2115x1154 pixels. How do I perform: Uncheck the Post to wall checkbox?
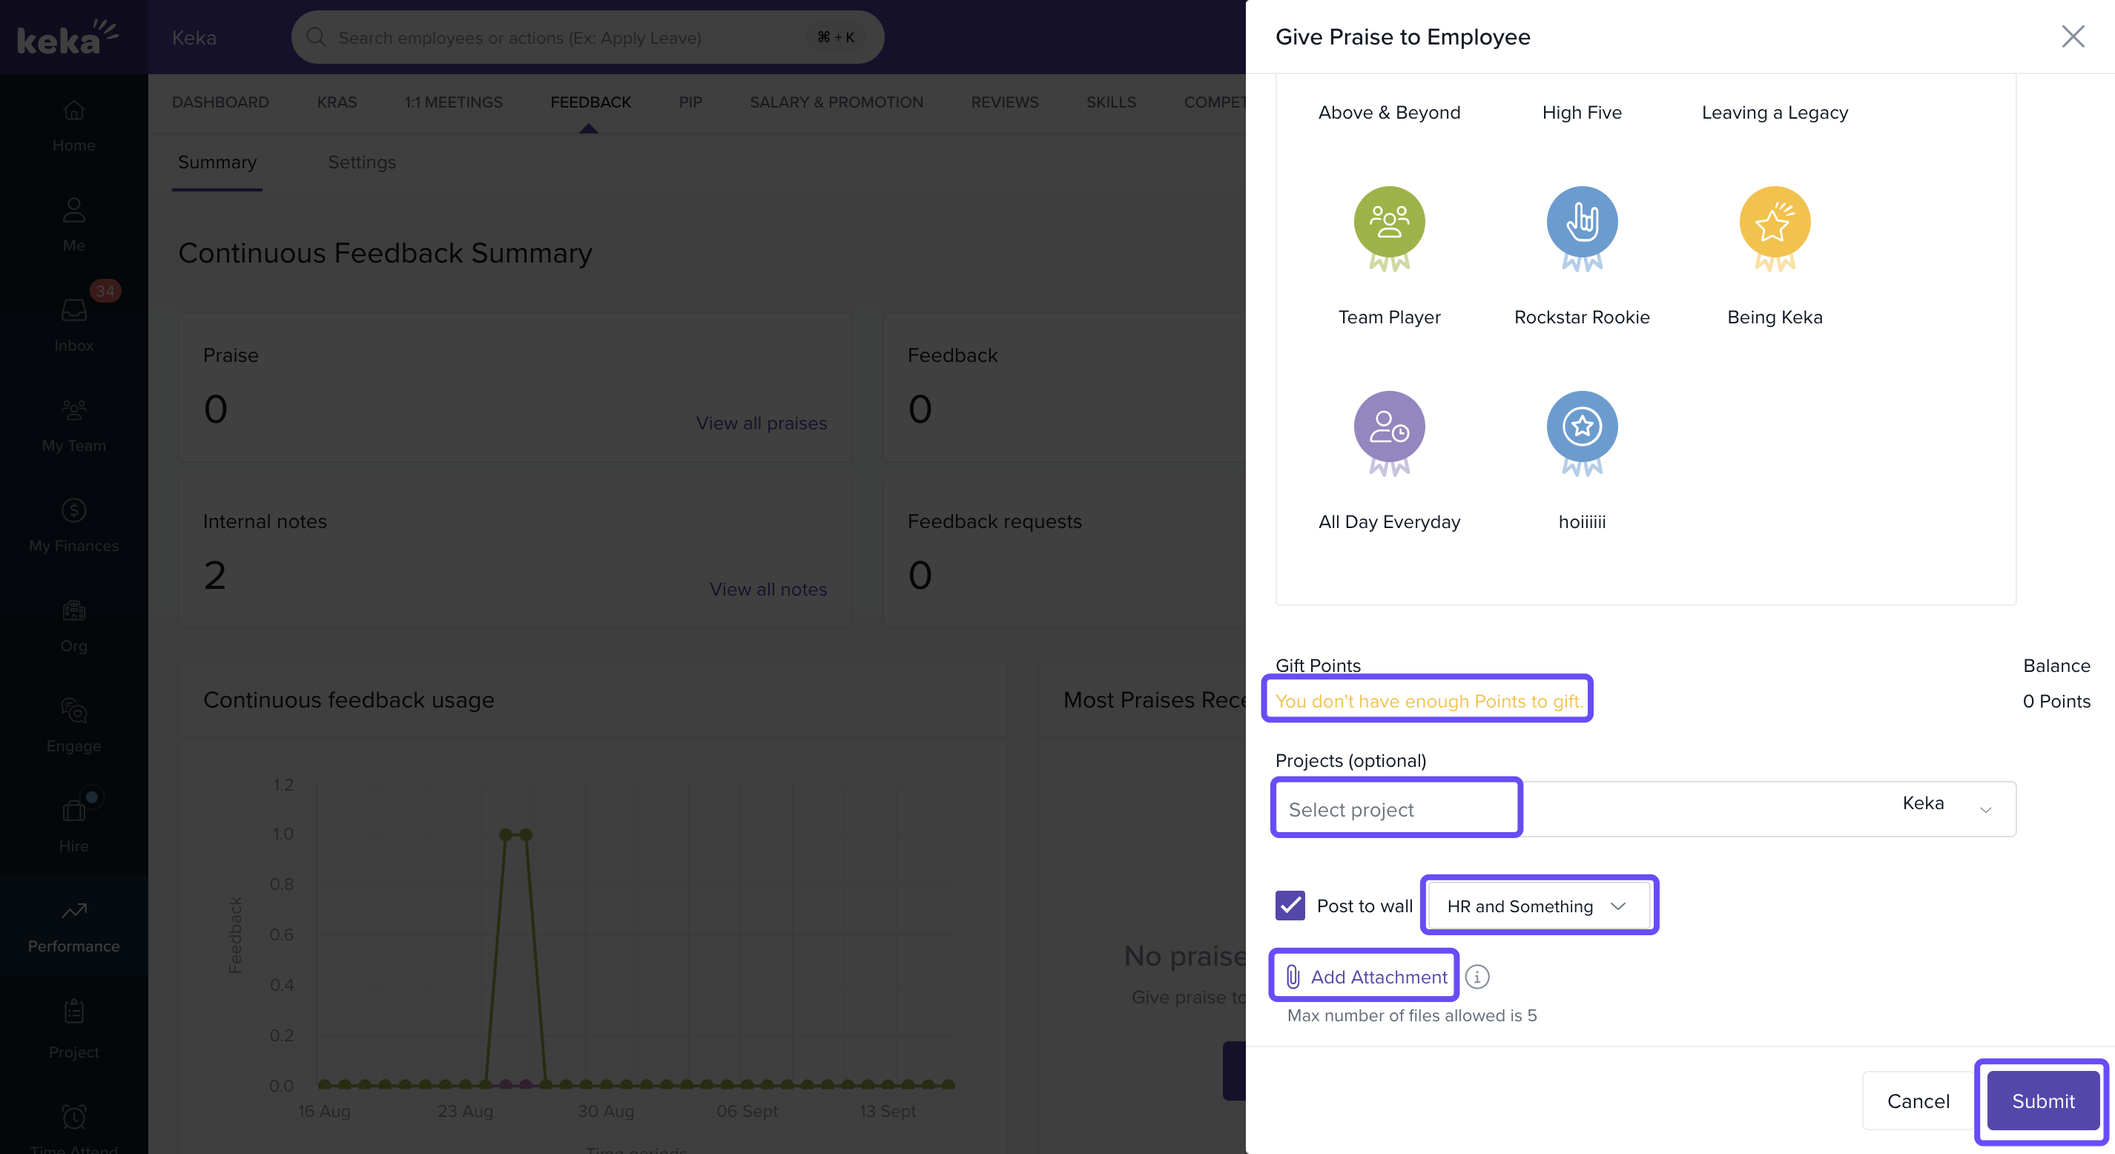click(1290, 905)
